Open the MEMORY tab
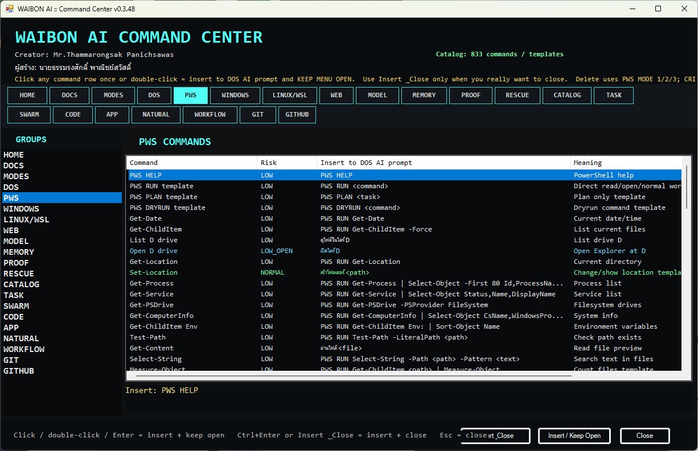698x451 pixels. [424, 96]
